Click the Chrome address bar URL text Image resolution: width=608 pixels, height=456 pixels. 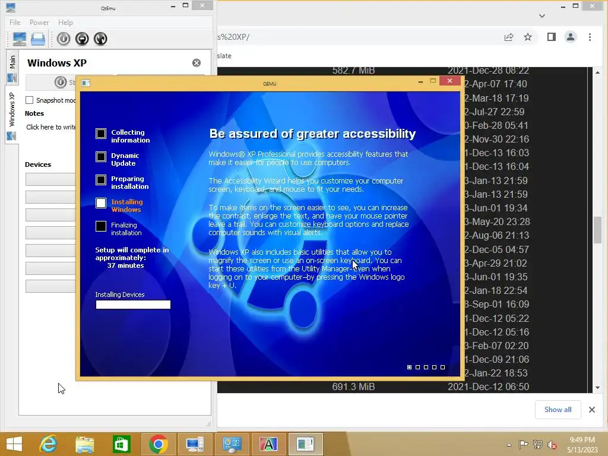(x=233, y=37)
